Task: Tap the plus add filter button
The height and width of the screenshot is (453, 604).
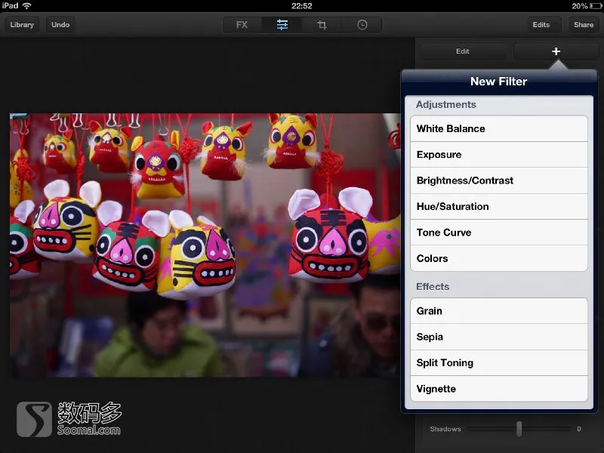Action: (x=556, y=51)
